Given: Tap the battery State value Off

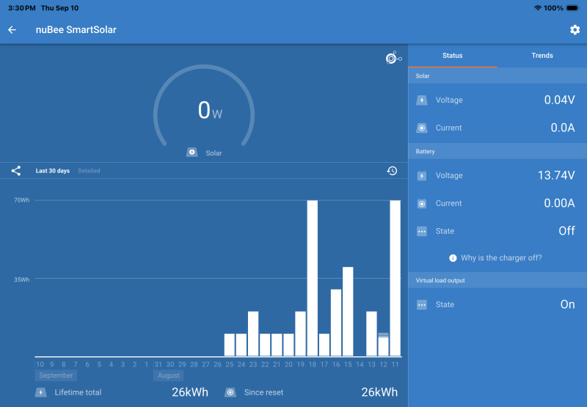Looking at the screenshot, I should click(x=566, y=231).
